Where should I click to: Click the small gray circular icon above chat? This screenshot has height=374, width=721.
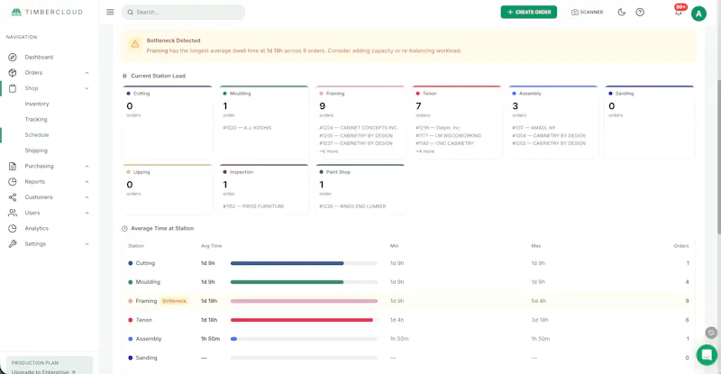(711, 333)
